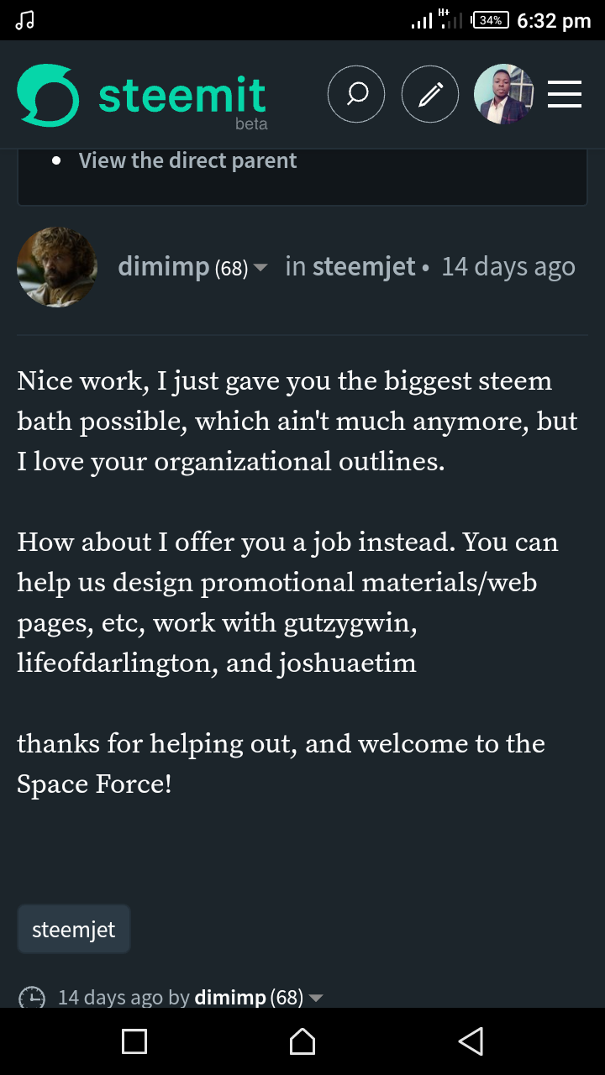This screenshot has height=1075, width=605.
Task: Expand dropdown arrow after bottom dimimp (68)
Action: pos(316,998)
